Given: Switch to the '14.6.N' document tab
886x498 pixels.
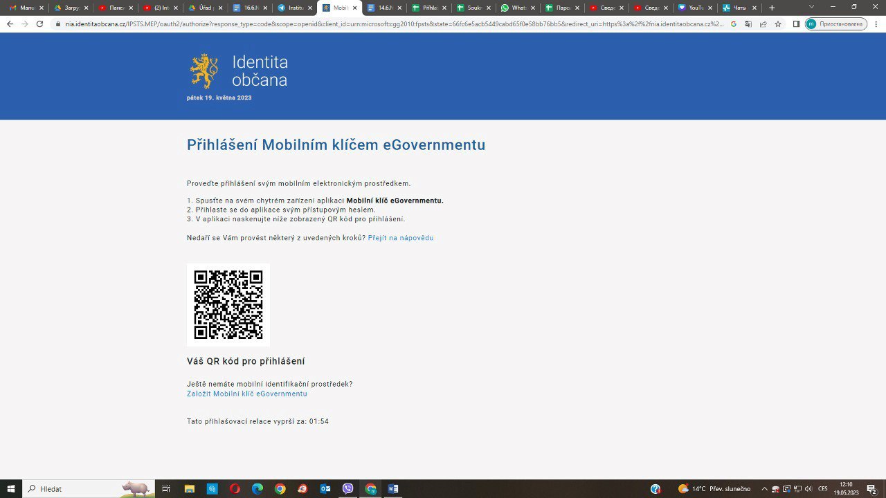Looking at the screenshot, I should point(385,8).
